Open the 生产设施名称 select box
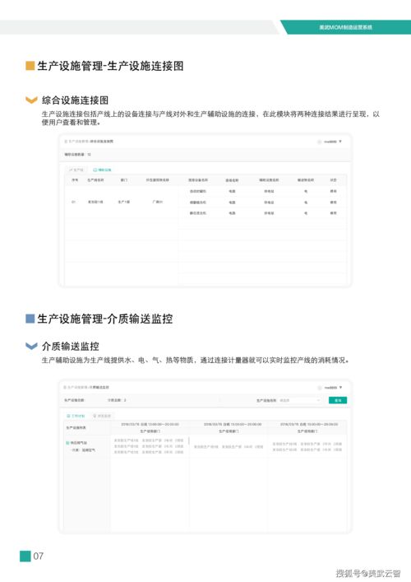411x582 pixels. [x=300, y=401]
